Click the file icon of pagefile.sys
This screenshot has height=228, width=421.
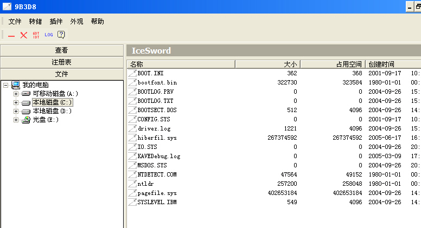[132, 193]
